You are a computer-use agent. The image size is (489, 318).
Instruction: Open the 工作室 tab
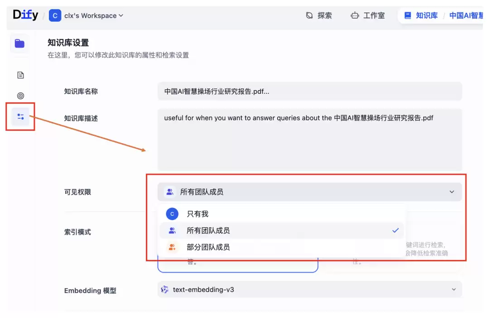[x=368, y=15]
